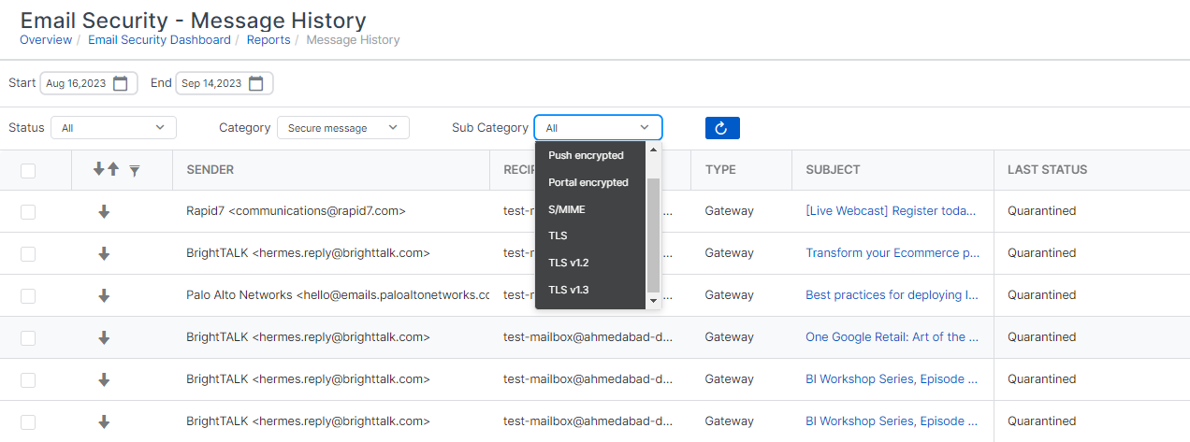
Task: Click the Start date input field
Action: click(77, 83)
